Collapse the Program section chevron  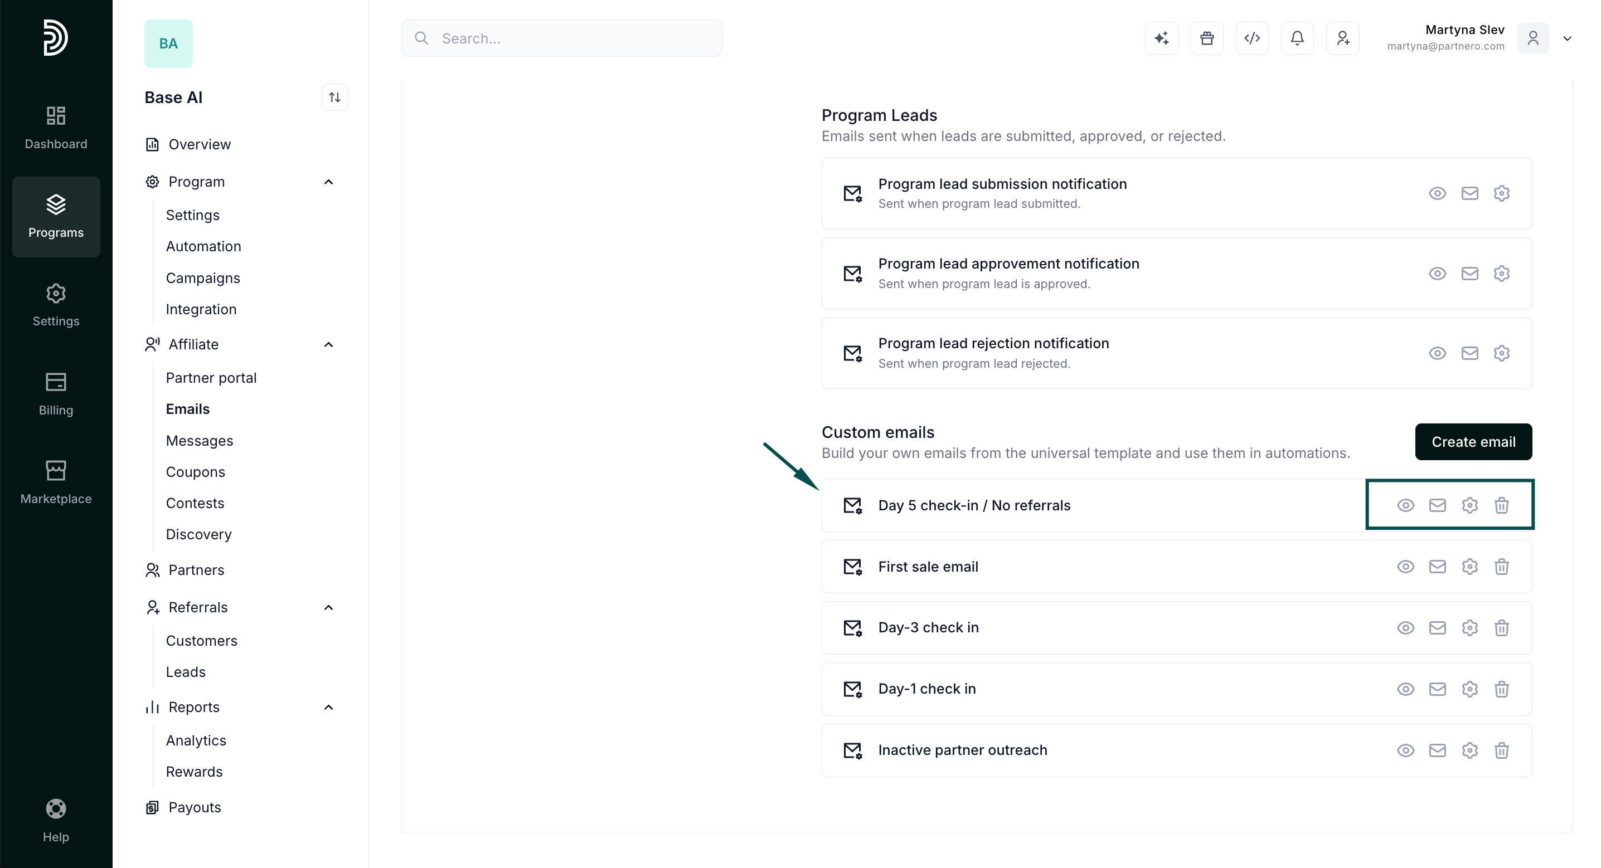(x=329, y=182)
